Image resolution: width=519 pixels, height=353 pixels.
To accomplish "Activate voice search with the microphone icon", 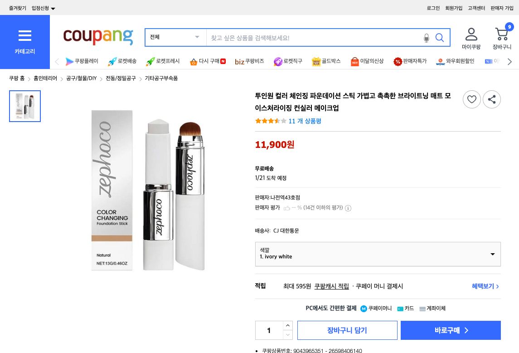I will pyautogui.click(x=426, y=38).
